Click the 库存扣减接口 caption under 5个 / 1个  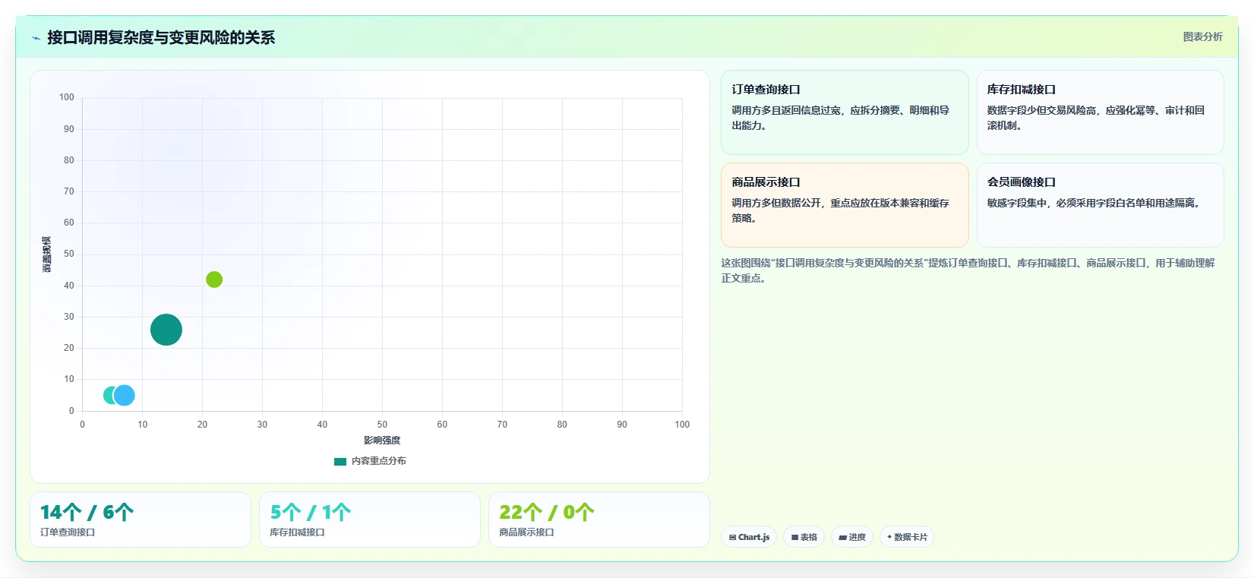pos(297,532)
